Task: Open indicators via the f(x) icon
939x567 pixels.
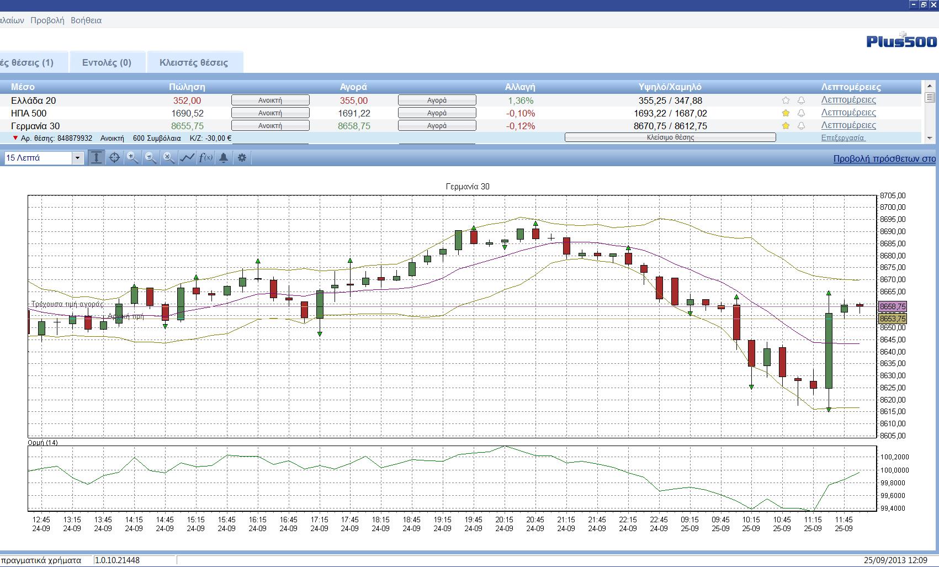Action: click(205, 158)
